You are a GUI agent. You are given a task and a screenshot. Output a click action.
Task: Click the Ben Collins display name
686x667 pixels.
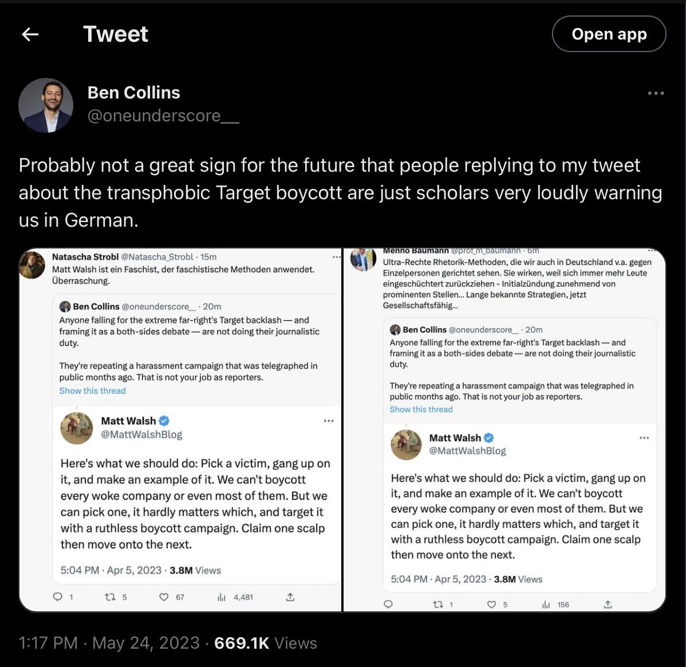133,93
